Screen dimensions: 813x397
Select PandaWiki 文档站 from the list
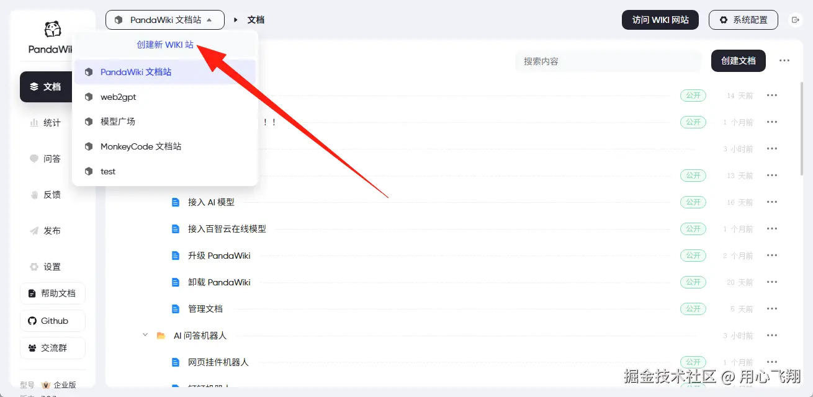(x=165, y=72)
